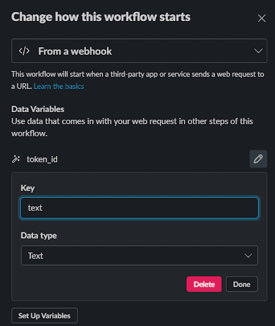Image resolution: width=275 pixels, height=326 pixels.
Task: Click the Data type dropdown chevron
Action: pyautogui.click(x=248, y=255)
